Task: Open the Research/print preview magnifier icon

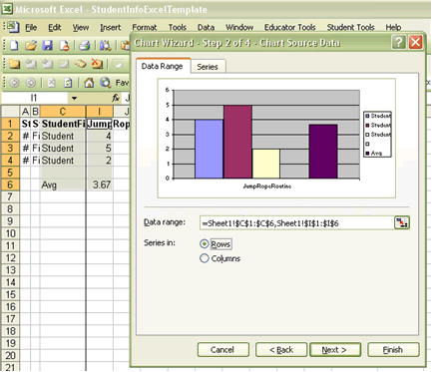Action: (x=105, y=45)
